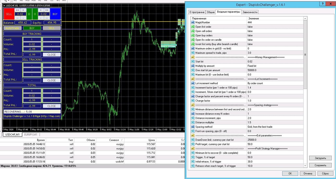Click the ++ stepper beside the red SELL button
Screen dimensions: 336x179
point(17,10)
